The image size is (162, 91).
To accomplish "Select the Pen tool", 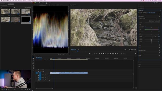I will [x=33, y=65].
